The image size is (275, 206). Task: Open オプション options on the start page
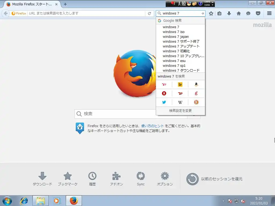pos(165,179)
